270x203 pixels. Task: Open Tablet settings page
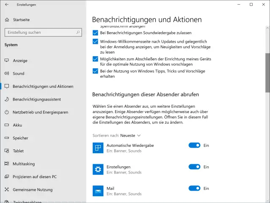[43, 151]
